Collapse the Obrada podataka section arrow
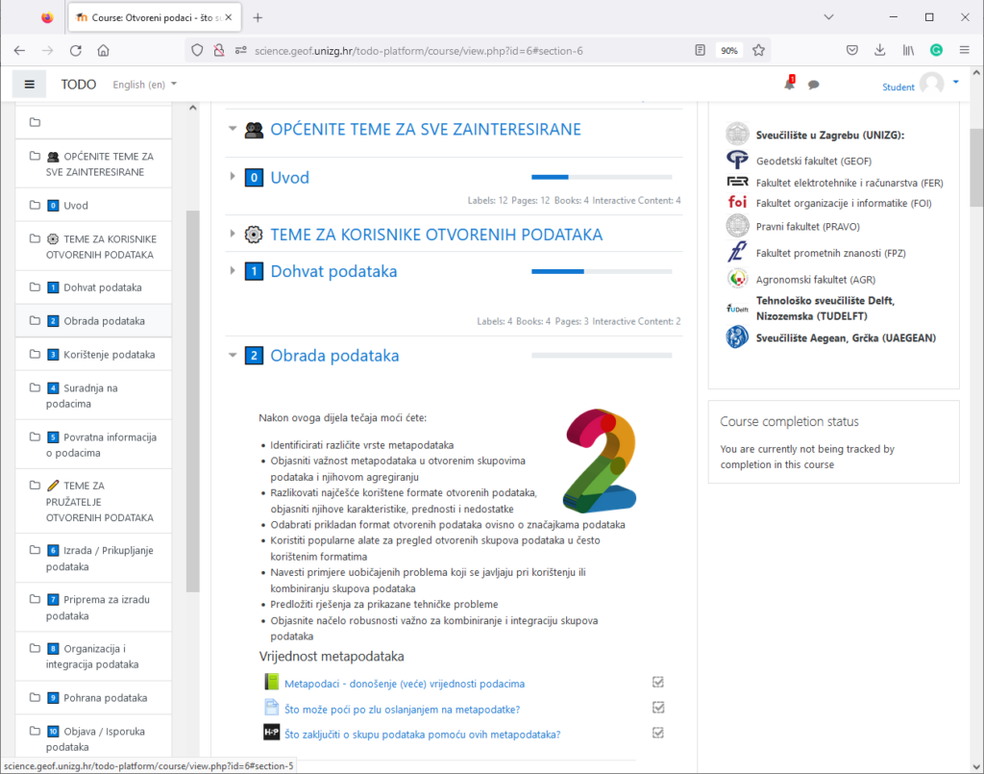The width and height of the screenshot is (984, 774). coord(232,356)
